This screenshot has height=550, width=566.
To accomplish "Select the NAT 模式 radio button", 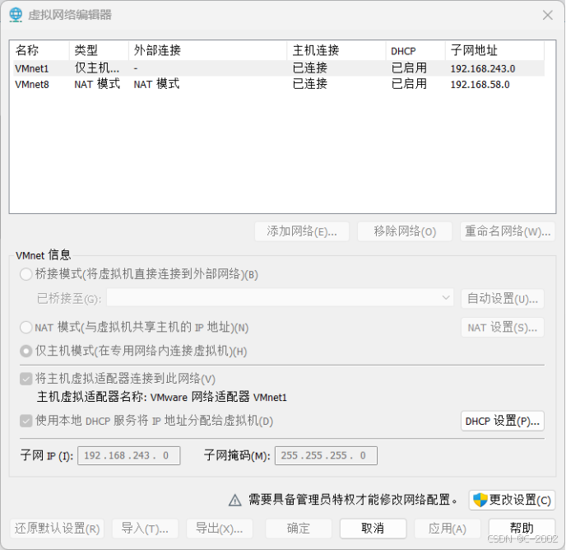I will pos(26,328).
